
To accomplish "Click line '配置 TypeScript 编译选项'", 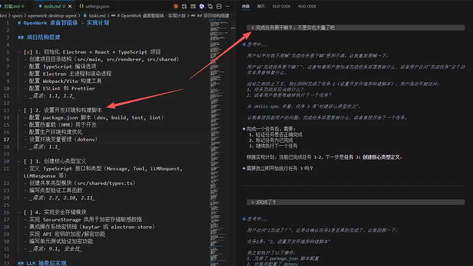I will tap(63, 66).
